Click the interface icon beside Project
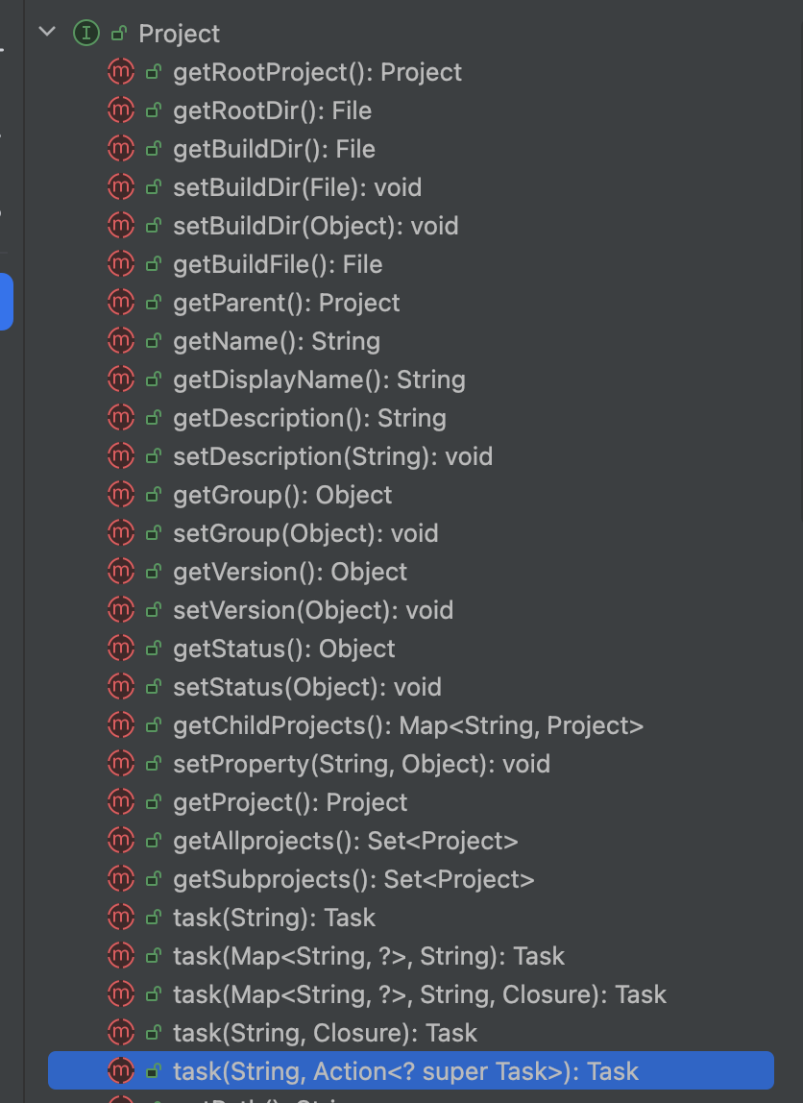Viewport: 803px width, 1103px height. tap(87, 32)
